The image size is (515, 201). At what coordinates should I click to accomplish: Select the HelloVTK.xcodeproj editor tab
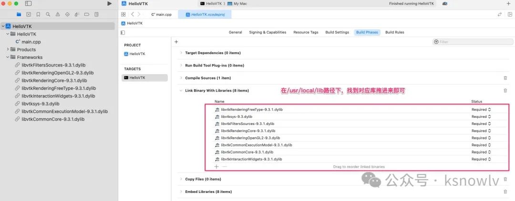[205, 14]
